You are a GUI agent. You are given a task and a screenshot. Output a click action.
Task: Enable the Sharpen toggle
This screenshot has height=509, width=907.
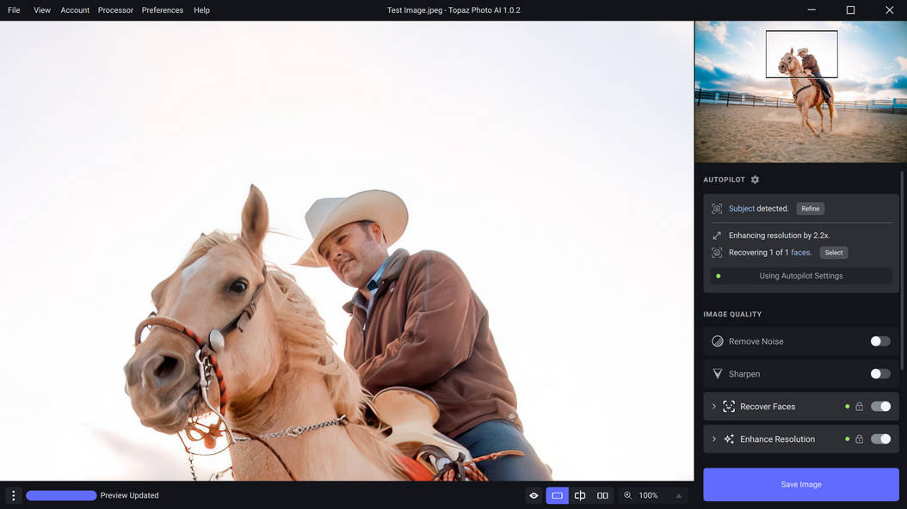coord(879,374)
